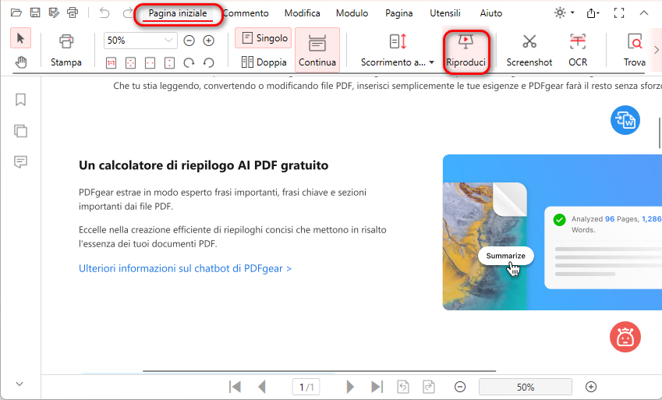Open the 50% zoom combo box in ribbon
Screen dimensions: 662x400
click(140, 41)
